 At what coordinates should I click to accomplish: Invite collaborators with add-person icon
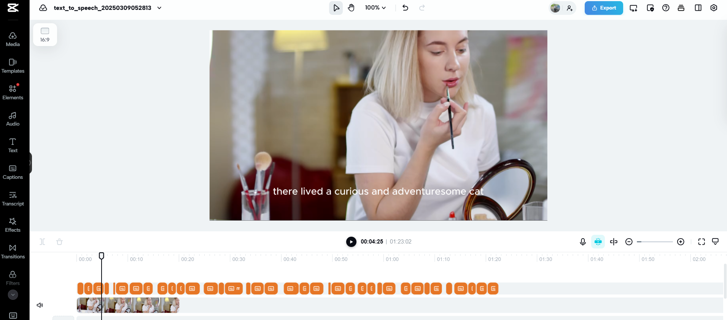[x=570, y=8]
